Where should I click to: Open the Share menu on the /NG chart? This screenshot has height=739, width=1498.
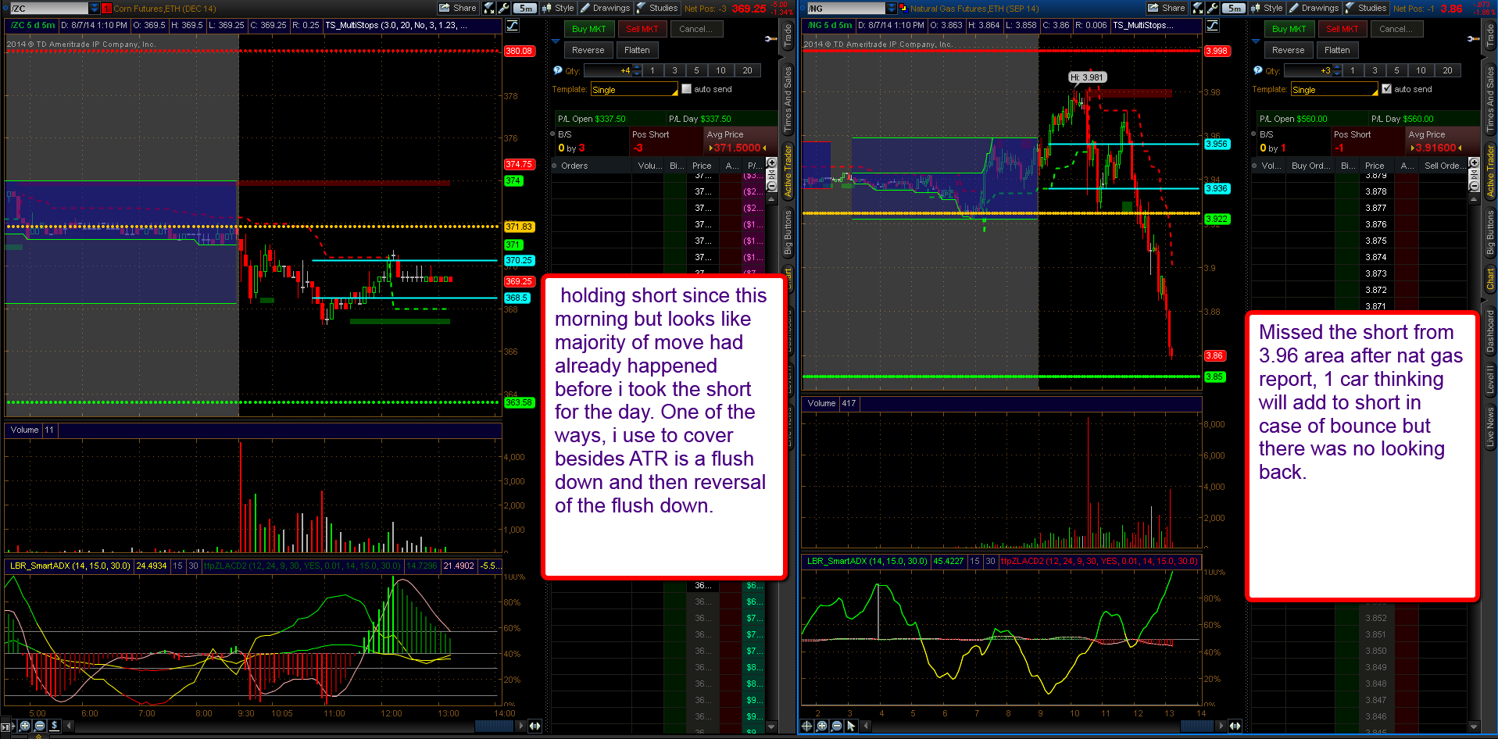click(1167, 8)
